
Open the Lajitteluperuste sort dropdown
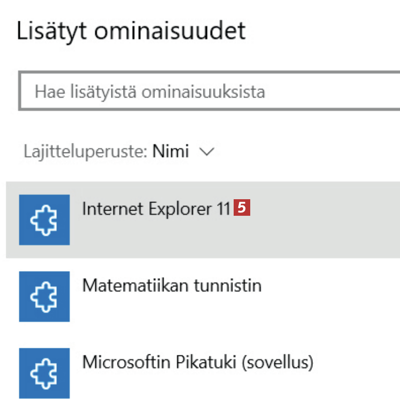pos(118,152)
